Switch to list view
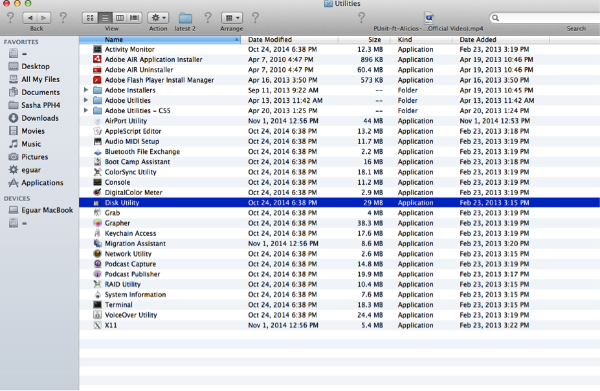 tap(105, 17)
